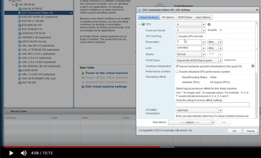The image size is (261, 158).
Task: Click the Win7 98.200 VM icon
Action: [x=20, y=83]
